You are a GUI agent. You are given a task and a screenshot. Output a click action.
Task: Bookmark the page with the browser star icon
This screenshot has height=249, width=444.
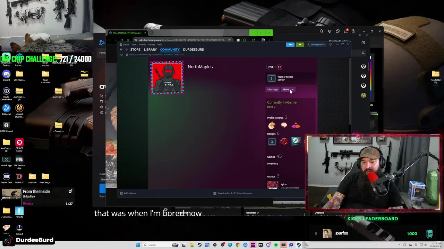pos(229,40)
